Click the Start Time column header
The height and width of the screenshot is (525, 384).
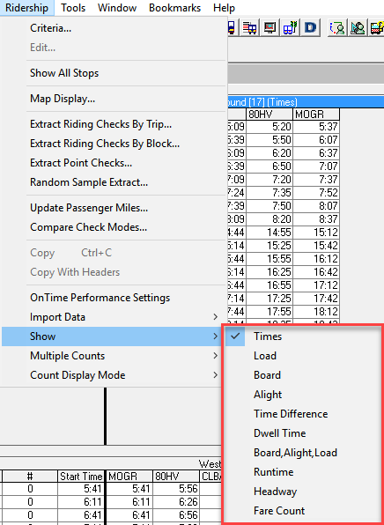[81, 477]
